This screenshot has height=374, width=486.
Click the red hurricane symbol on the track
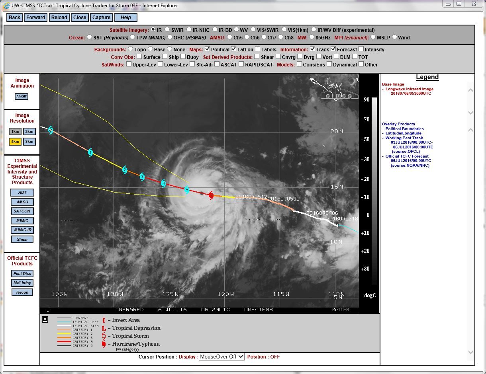211,195
